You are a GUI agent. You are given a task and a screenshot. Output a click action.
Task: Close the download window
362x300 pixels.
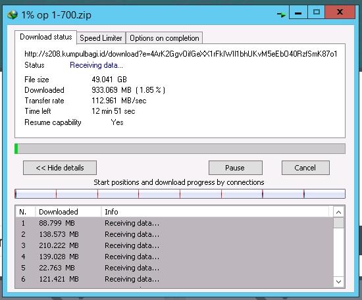click(340, 12)
